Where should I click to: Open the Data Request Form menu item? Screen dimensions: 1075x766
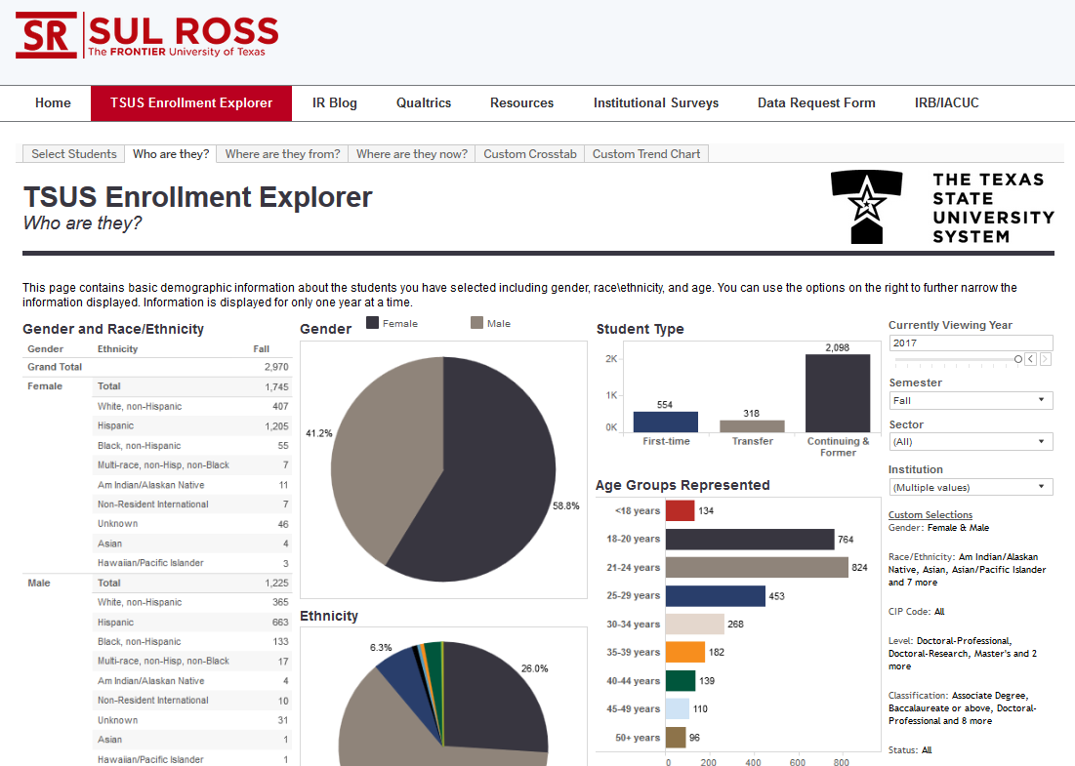click(816, 103)
